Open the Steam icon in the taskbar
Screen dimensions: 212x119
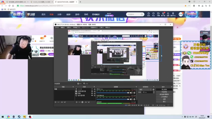coord(19,117)
